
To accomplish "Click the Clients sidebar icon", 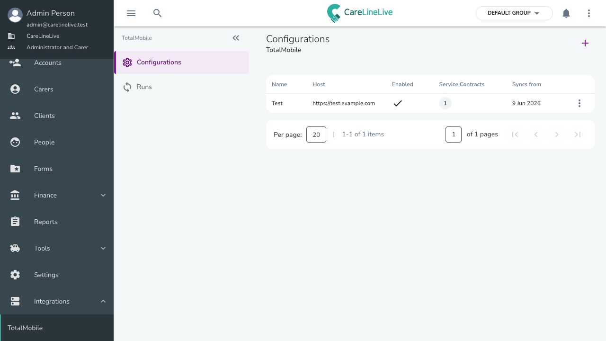I will coord(15,116).
